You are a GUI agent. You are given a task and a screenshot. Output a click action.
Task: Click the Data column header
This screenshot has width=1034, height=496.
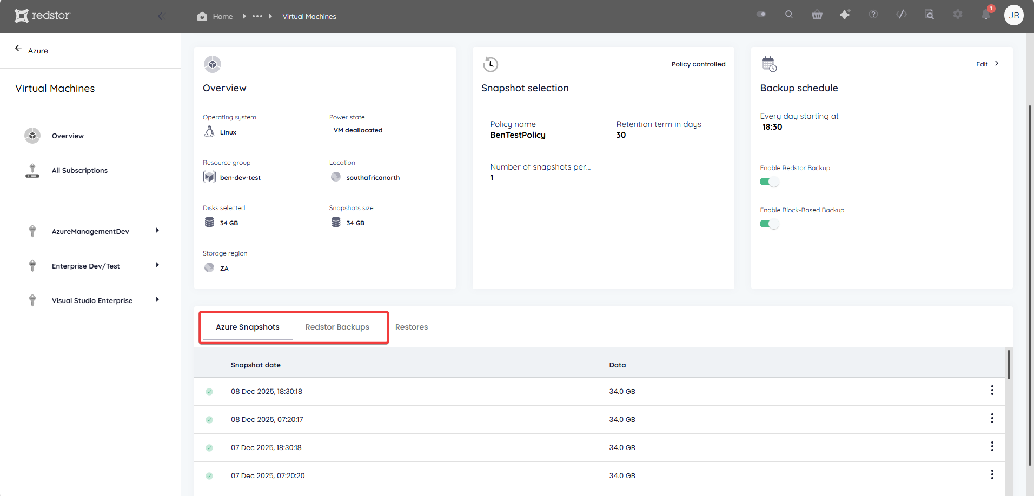(618, 365)
